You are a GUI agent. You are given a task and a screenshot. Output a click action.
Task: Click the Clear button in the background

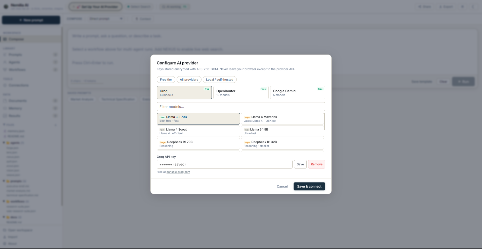[x=443, y=82]
